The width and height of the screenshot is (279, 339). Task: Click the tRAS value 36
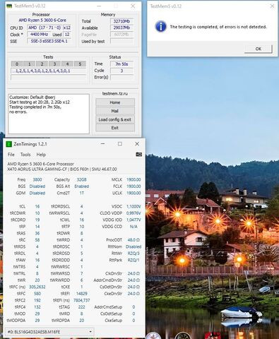pyautogui.click(x=37, y=233)
